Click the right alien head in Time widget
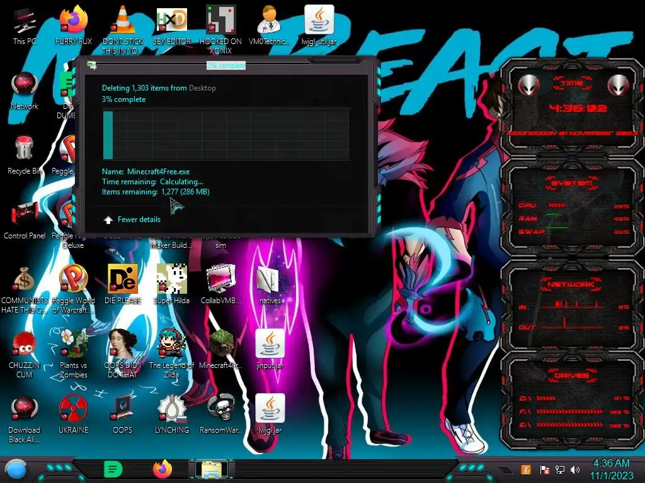This screenshot has height=483, width=645. [618, 85]
